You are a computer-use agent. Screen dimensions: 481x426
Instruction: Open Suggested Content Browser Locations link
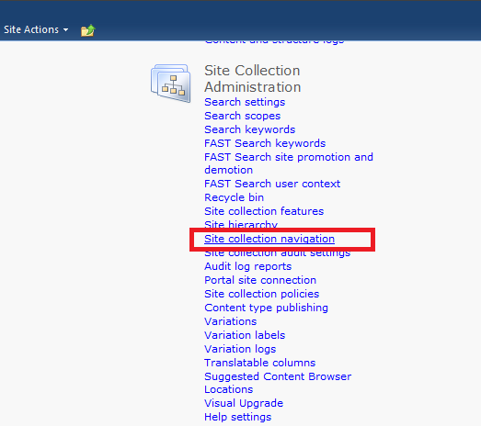pyautogui.click(x=278, y=383)
